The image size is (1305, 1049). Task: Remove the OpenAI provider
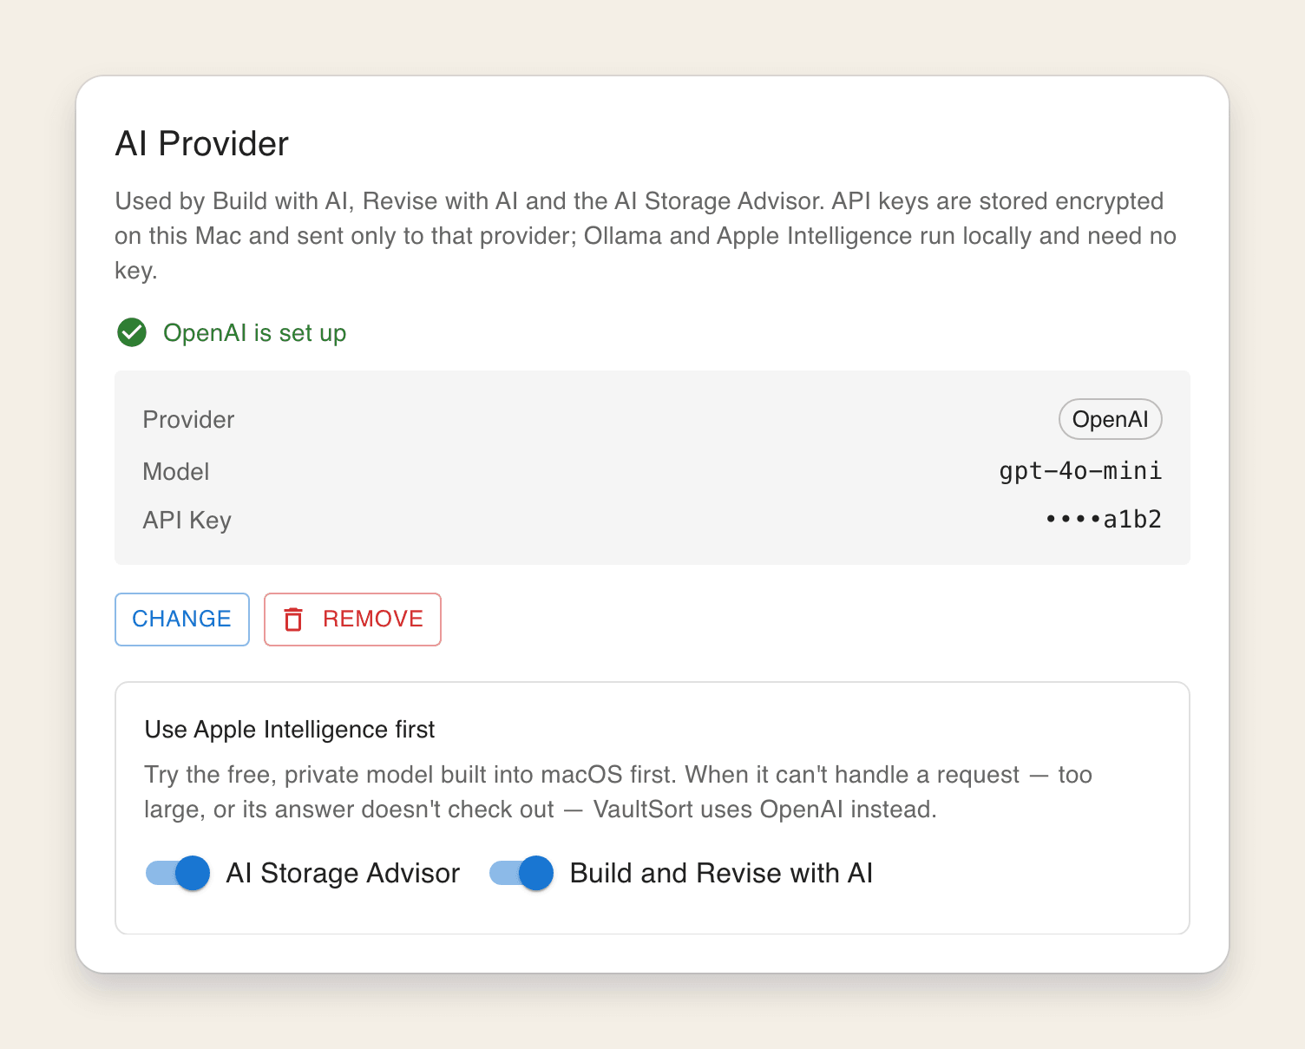coord(352,620)
